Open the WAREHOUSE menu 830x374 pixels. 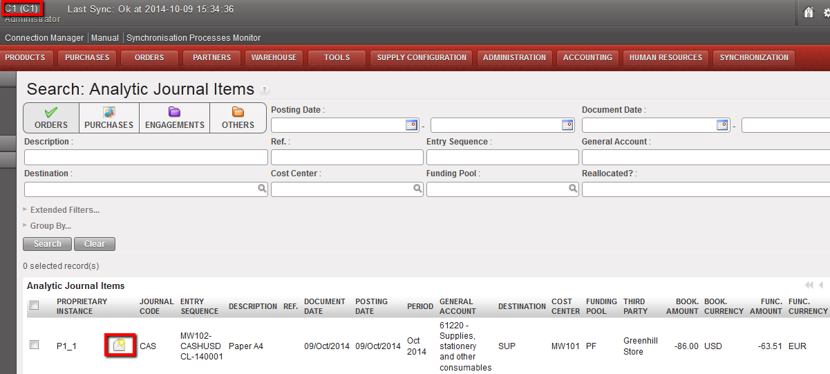pyautogui.click(x=274, y=58)
